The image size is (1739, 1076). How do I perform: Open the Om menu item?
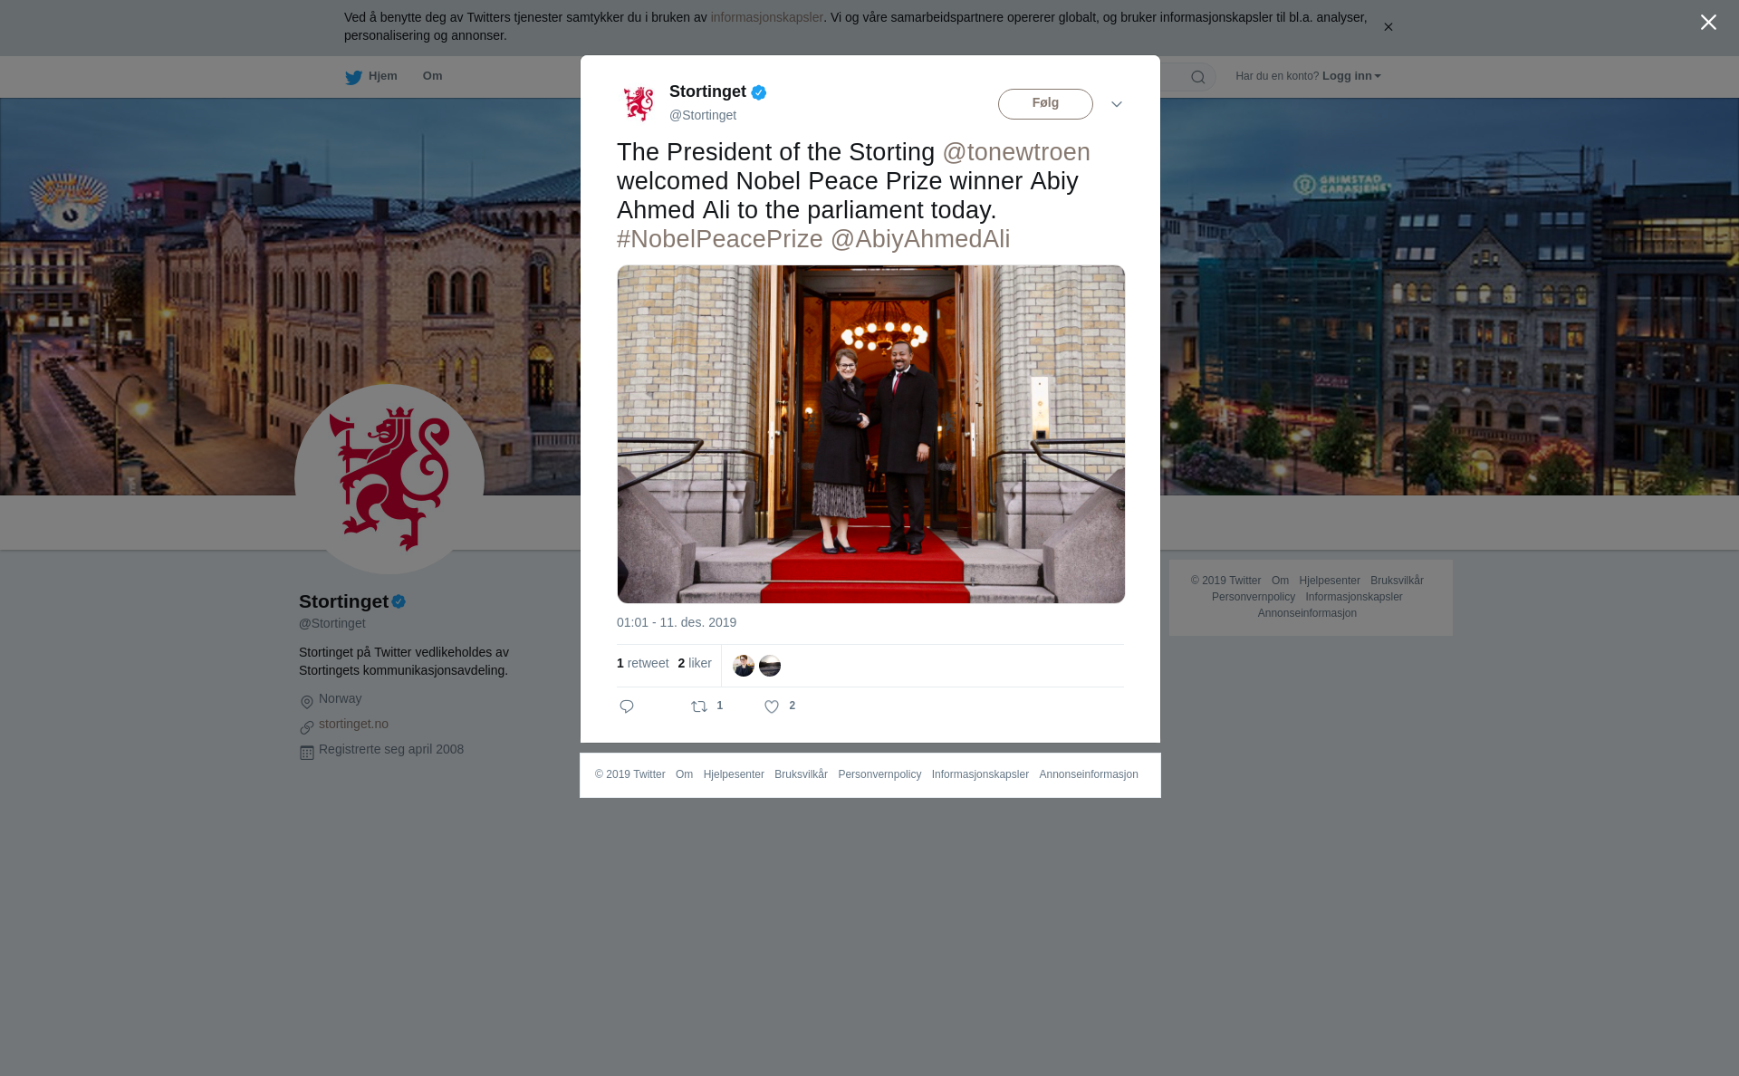pyautogui.click(x=432, y=76)
